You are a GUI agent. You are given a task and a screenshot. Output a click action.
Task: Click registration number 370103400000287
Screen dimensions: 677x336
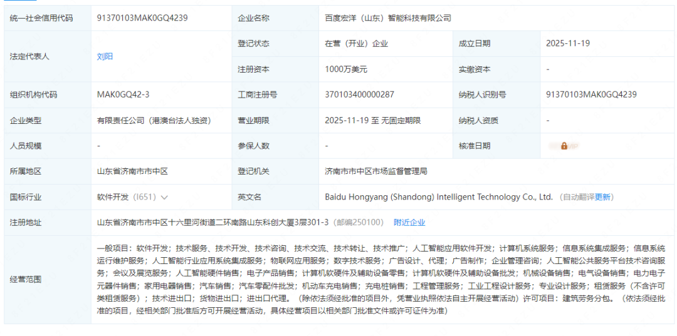pos(359,94)
